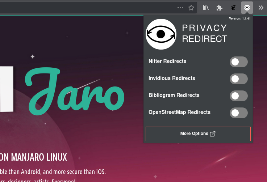Open the GNOME Shell integration footprint icon
The height and width of the screenshot is (182, 267).
pyautogui.click(x=234, y=7)
